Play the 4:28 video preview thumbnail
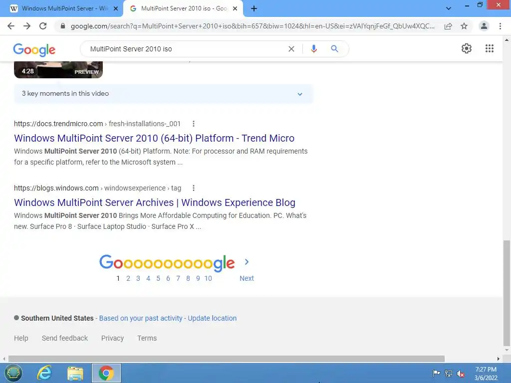The height and width of the screenshot is (383, 511). point(58,69)
